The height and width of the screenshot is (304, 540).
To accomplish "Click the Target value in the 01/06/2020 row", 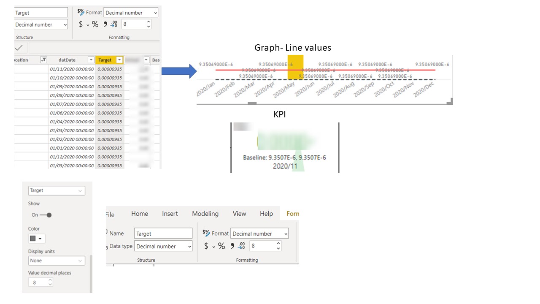I will click(x=110, y=113).
